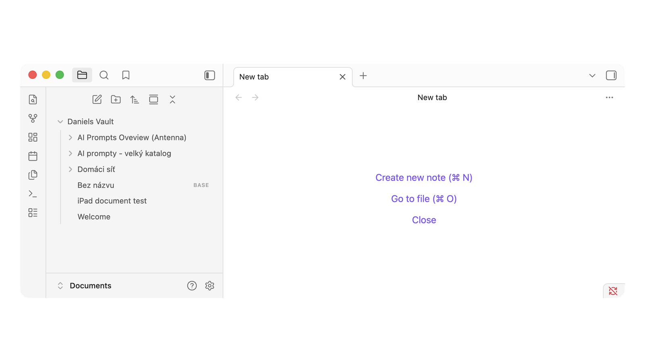
Task: Open today's daily note calendar icon
Action: click(x=33, y=156)
